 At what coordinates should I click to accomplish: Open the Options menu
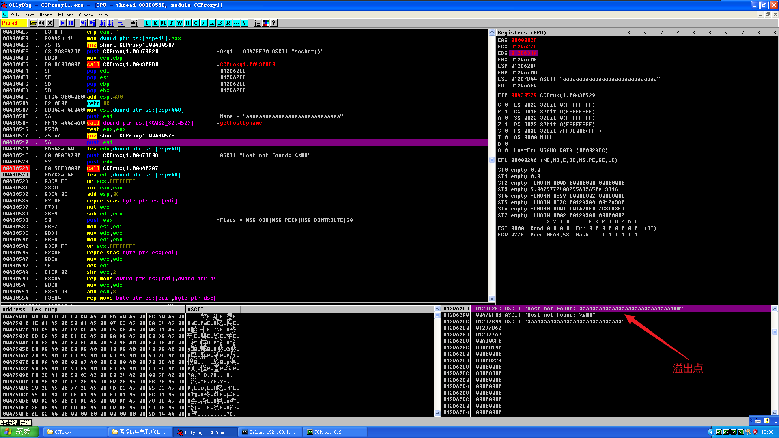point(65,15)
